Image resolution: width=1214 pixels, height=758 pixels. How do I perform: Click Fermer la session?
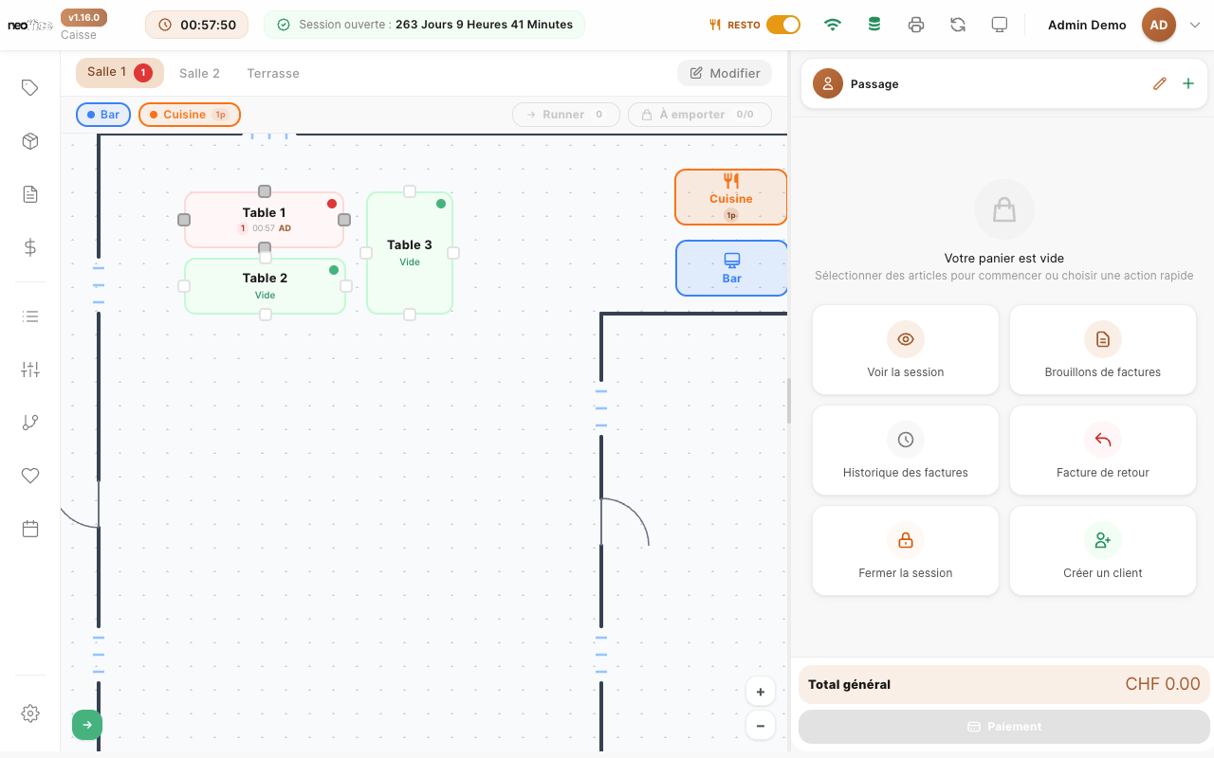(x=906, y=550)
